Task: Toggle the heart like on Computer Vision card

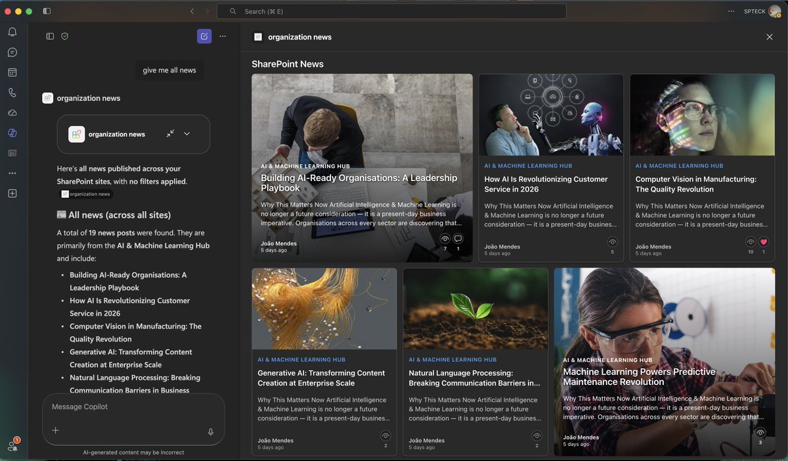Action: (764, 242)
